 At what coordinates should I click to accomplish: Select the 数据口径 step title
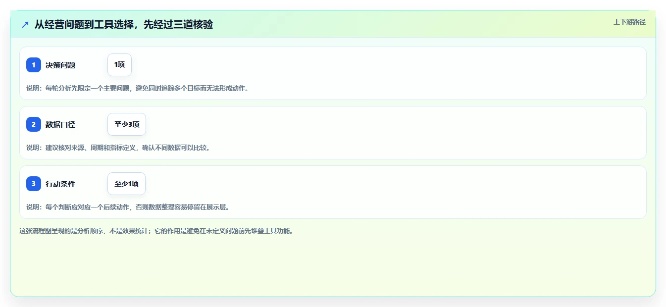pyautogui.click(x=60, y=124)
